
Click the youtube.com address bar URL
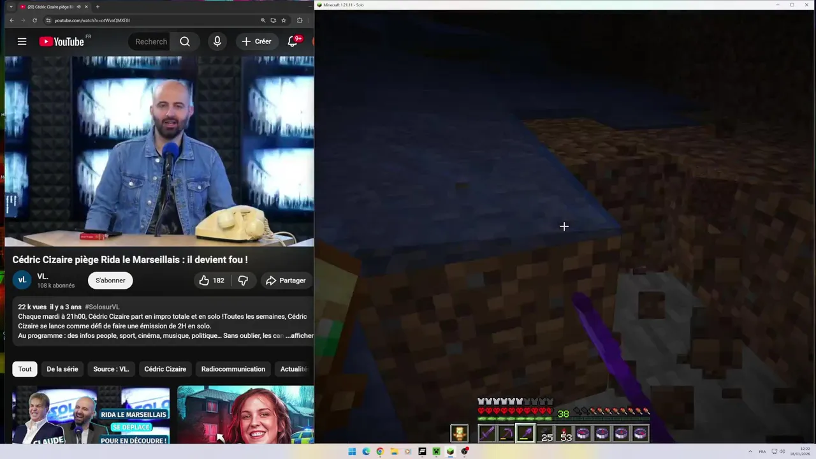[92, 20]
